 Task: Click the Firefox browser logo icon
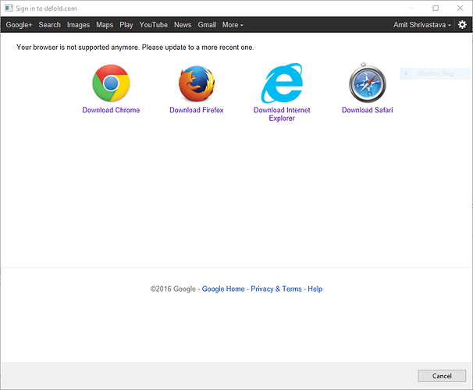click(x=197, y=84)
